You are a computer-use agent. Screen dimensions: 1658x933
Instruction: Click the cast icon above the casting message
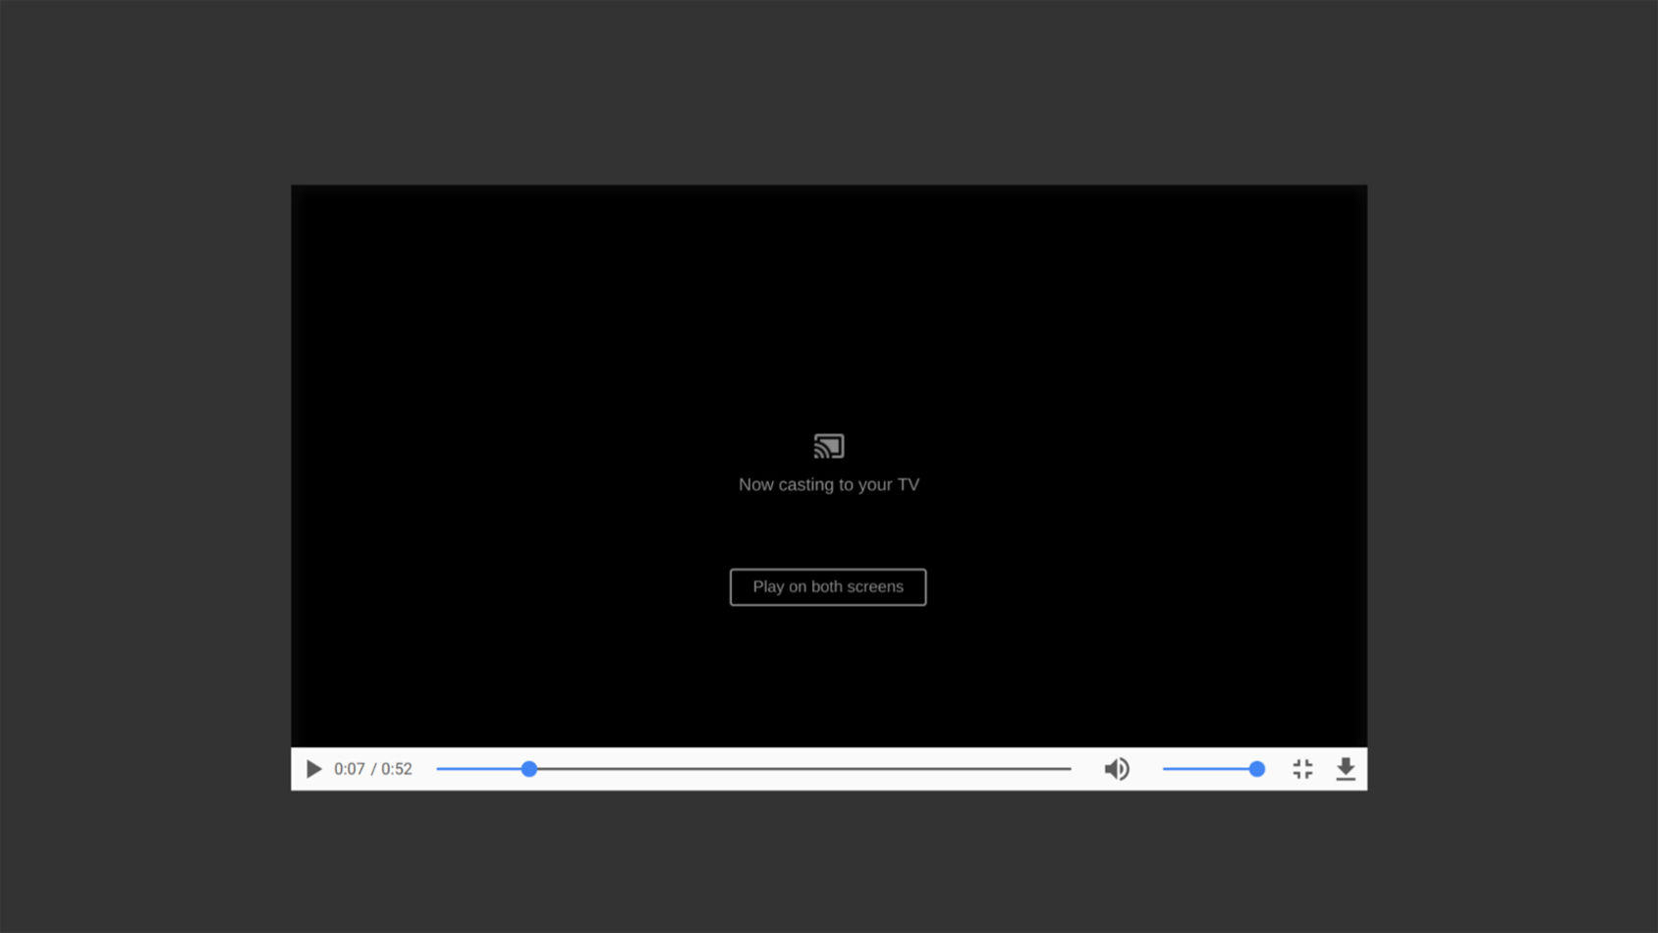click(829, 447)
